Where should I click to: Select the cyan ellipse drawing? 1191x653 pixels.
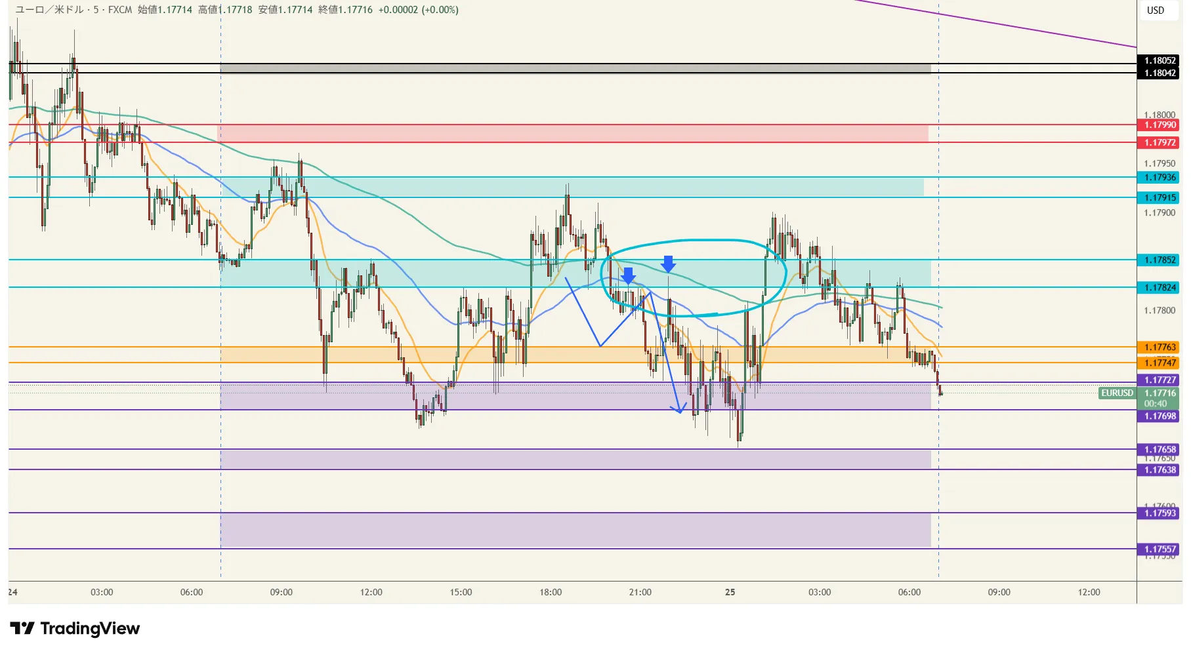(694, 278)
